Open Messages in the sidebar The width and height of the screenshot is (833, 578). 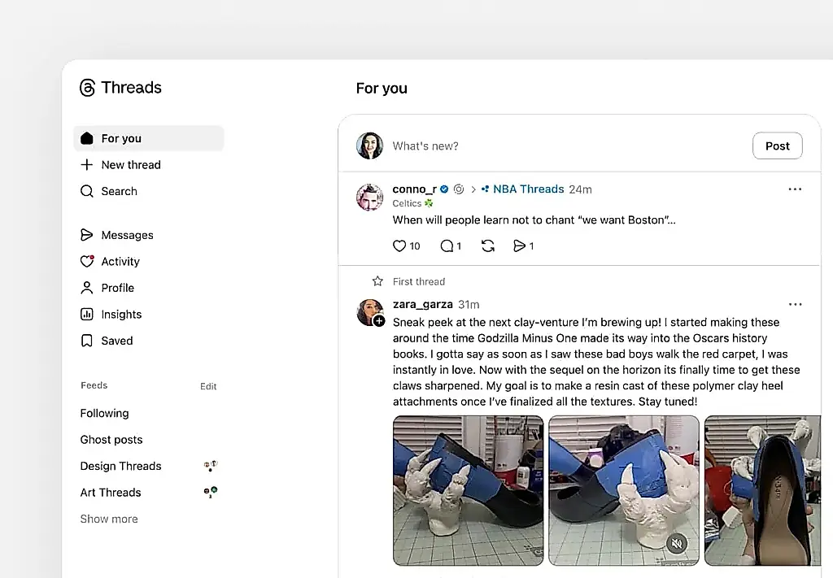point(117,235)
